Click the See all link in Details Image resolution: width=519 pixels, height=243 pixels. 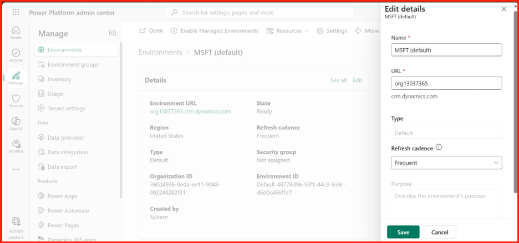tap(338, 80)
